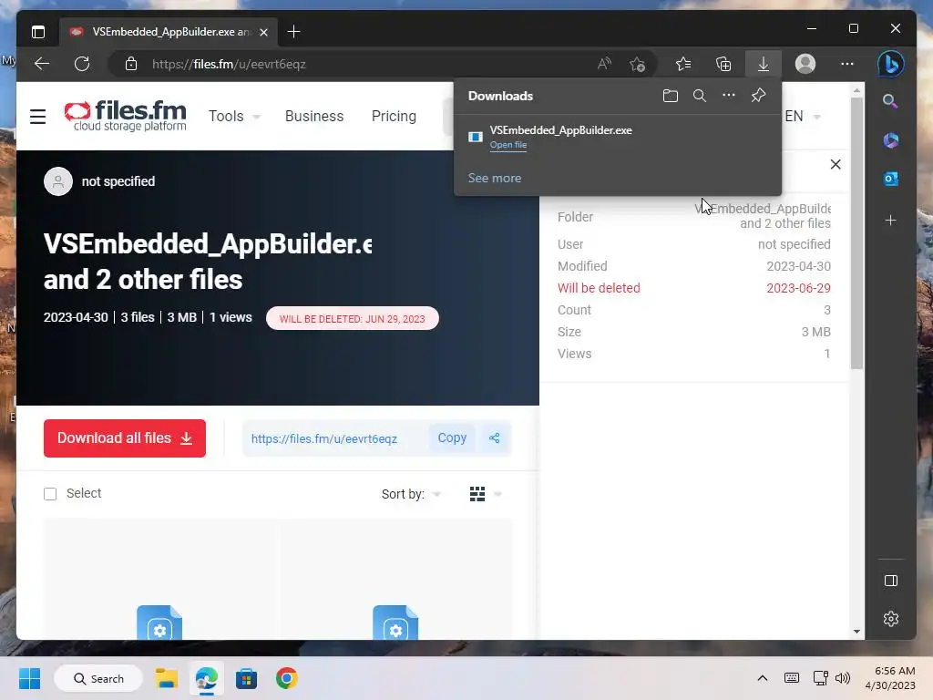Click Download all files button
The width and height of the screenshot is (933, 700).
coord(124,438)
